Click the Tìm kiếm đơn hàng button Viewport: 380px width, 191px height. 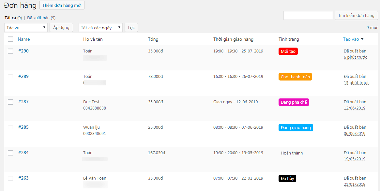[356, 15]
